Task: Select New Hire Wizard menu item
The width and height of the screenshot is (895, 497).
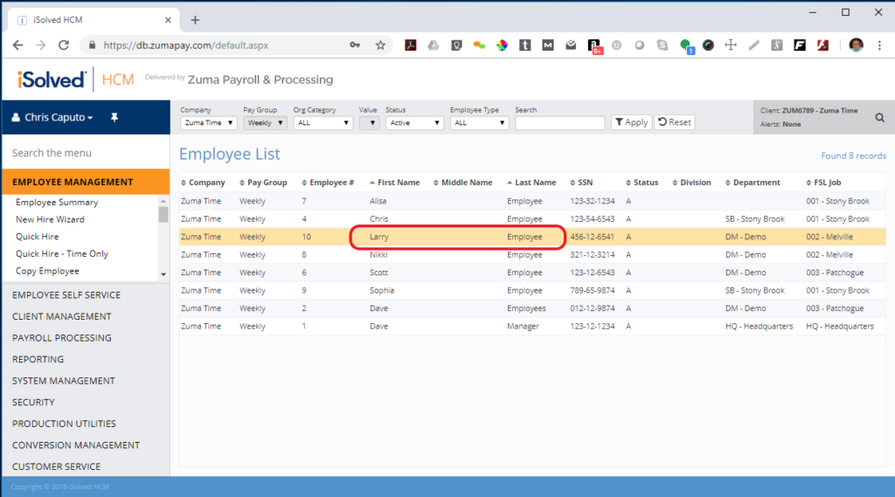Action: [50, 219]
